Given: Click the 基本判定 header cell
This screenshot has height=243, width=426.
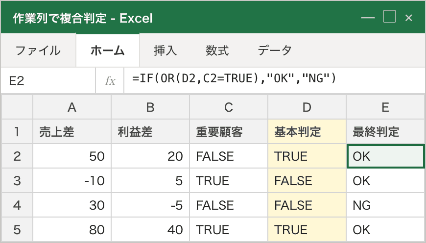Looking at the screenshot, I should tap(307, 132).
